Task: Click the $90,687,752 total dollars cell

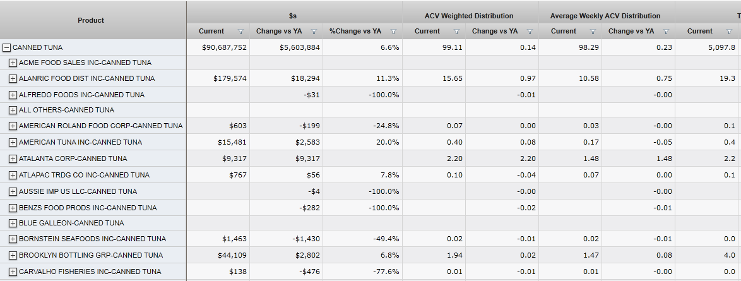Action: point(224,47)
